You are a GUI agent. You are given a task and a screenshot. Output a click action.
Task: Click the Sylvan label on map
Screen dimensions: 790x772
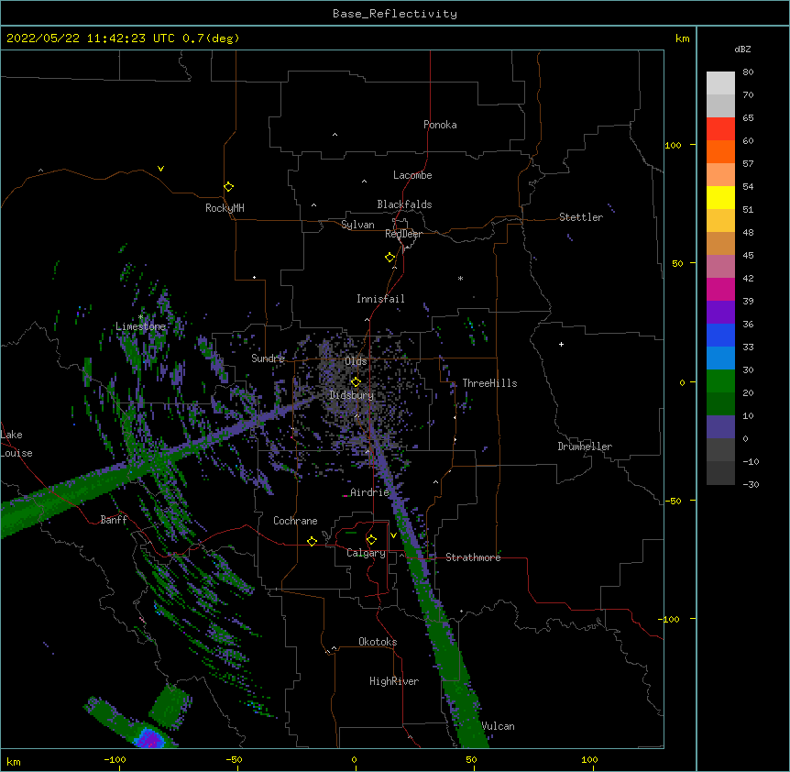pos(357,225)
